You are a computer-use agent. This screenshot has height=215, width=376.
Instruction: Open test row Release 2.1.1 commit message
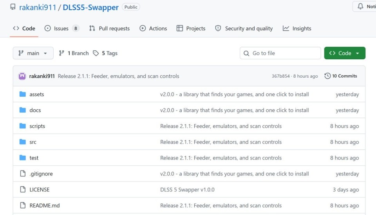tap(221, 158)
